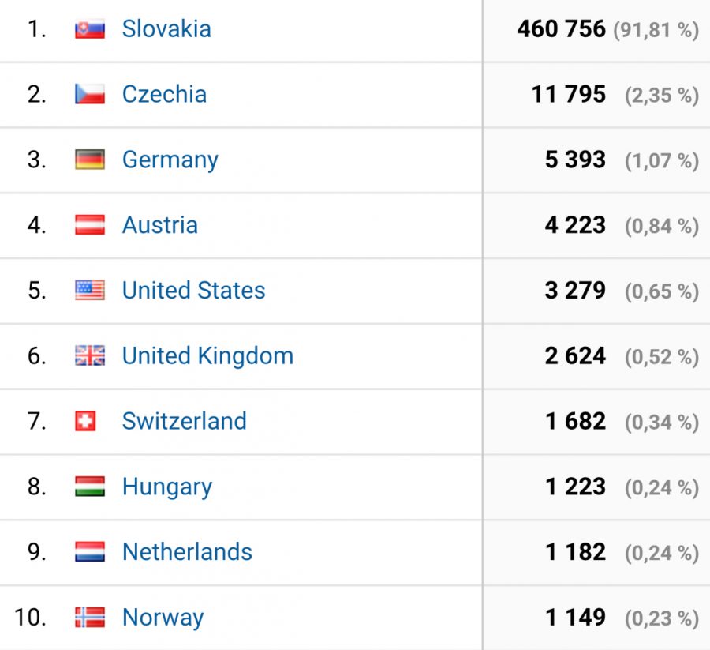Click the Austria flag icon

(90, 225)
